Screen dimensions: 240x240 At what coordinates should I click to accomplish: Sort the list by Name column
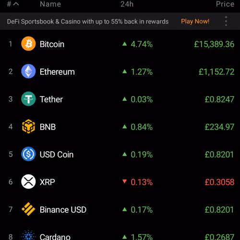(50, 4)
